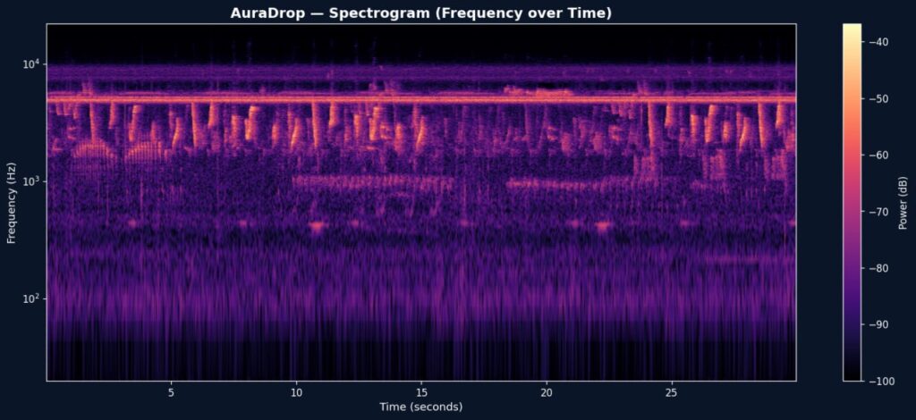This screenshot has width=916, height=420.
Task: Click the −90 value on colorbar
Action: click(878, 324)
